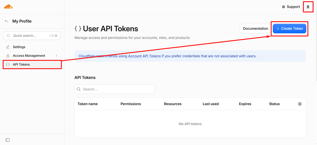
Task: Open Settings in the sidebar
Action: [32, 47]
